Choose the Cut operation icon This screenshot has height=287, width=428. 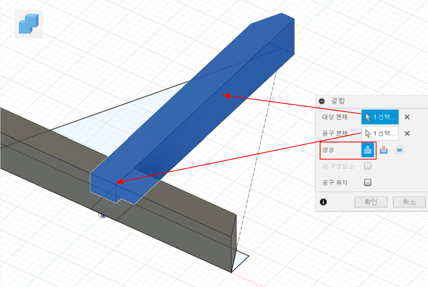tap(384, 150)
